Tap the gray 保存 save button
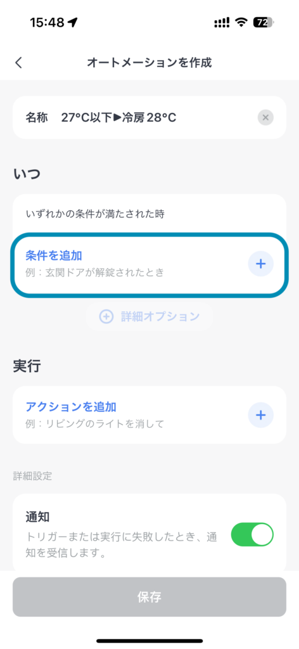The image size is (299, 649). [149, 597]
